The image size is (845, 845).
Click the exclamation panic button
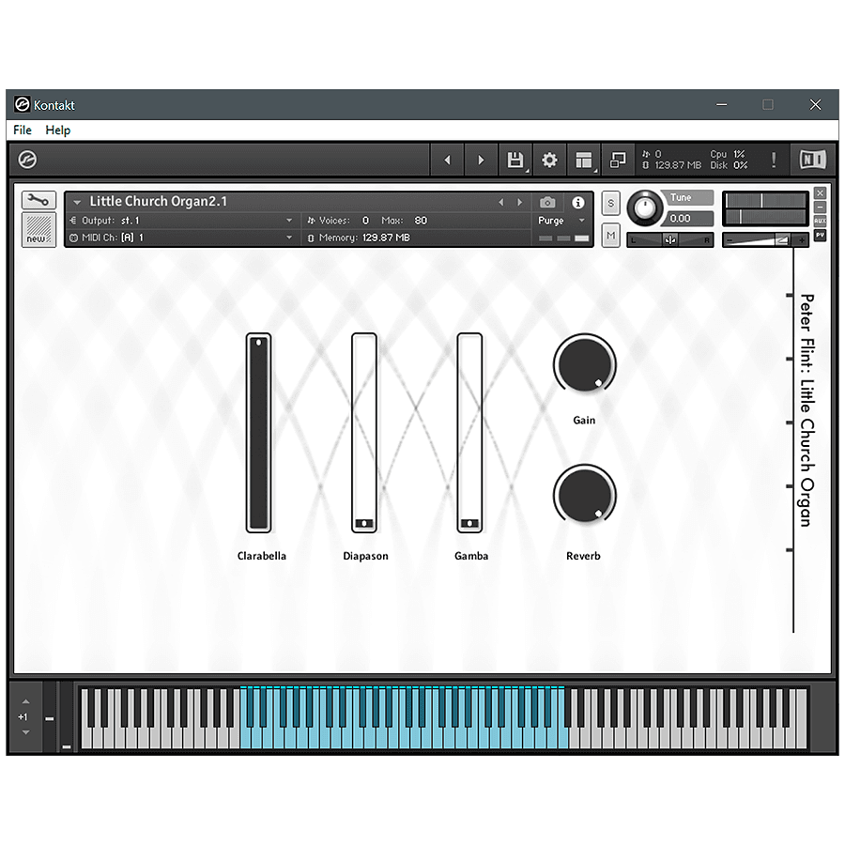(774, 160)
